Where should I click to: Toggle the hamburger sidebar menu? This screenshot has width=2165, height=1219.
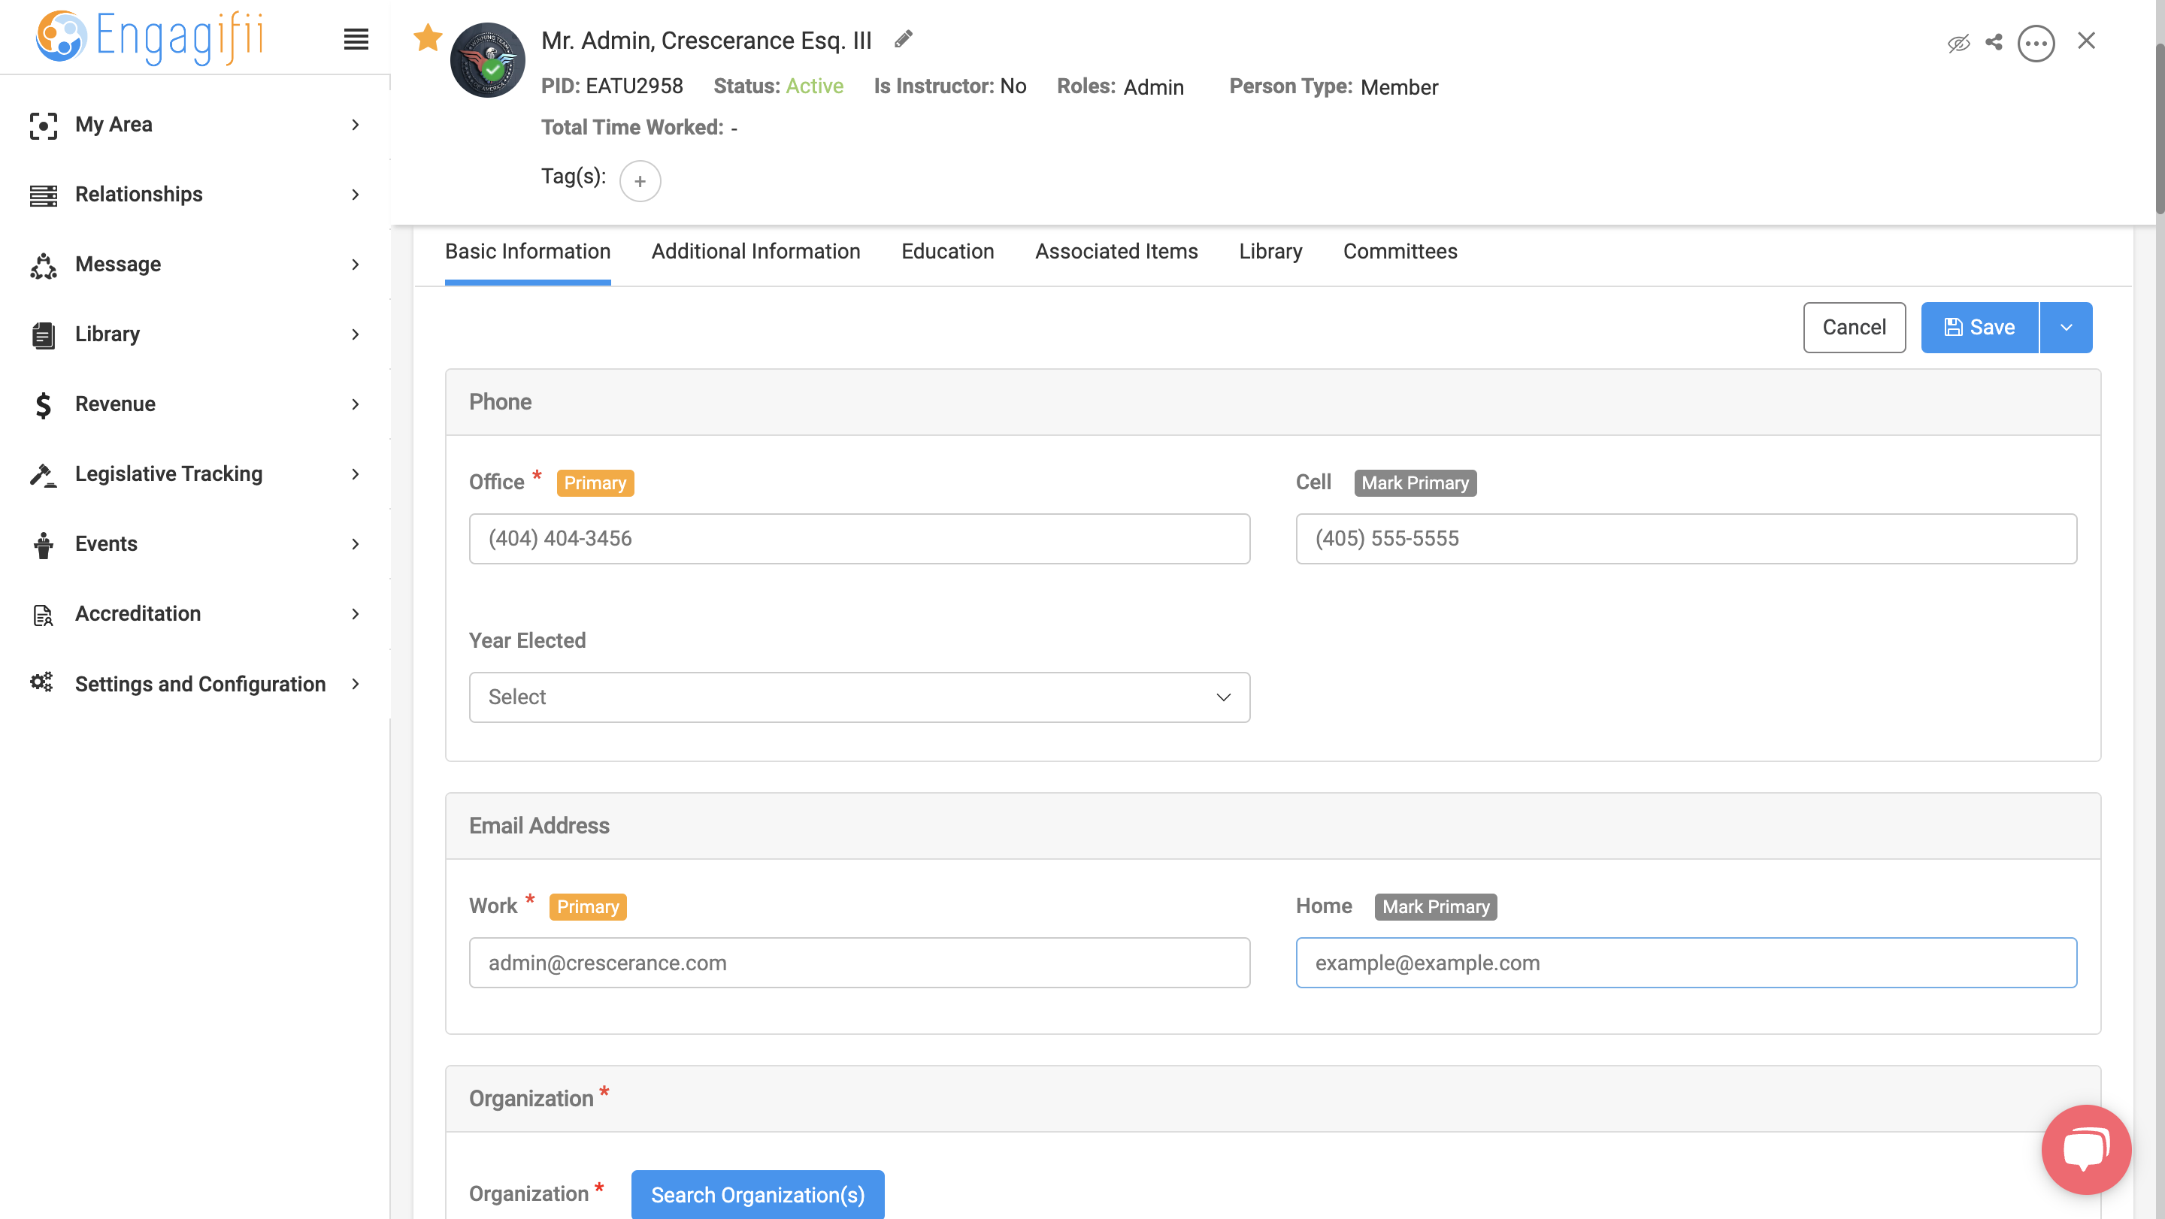[356, 40]
